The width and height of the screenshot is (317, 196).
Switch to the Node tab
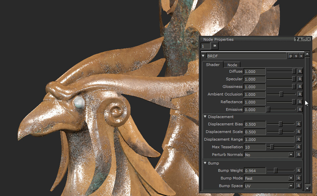[232, 65]
